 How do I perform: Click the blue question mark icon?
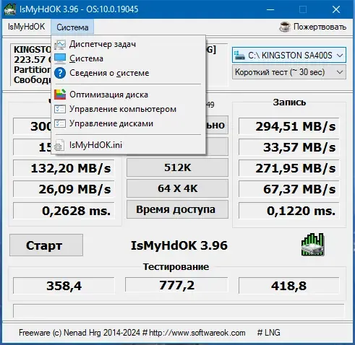tap(60, 73)
